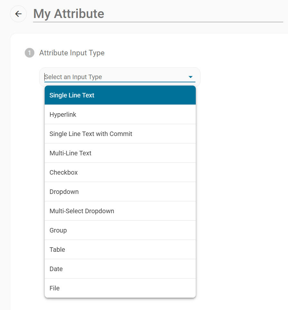Select the Dropdown input type

point(120,192)
